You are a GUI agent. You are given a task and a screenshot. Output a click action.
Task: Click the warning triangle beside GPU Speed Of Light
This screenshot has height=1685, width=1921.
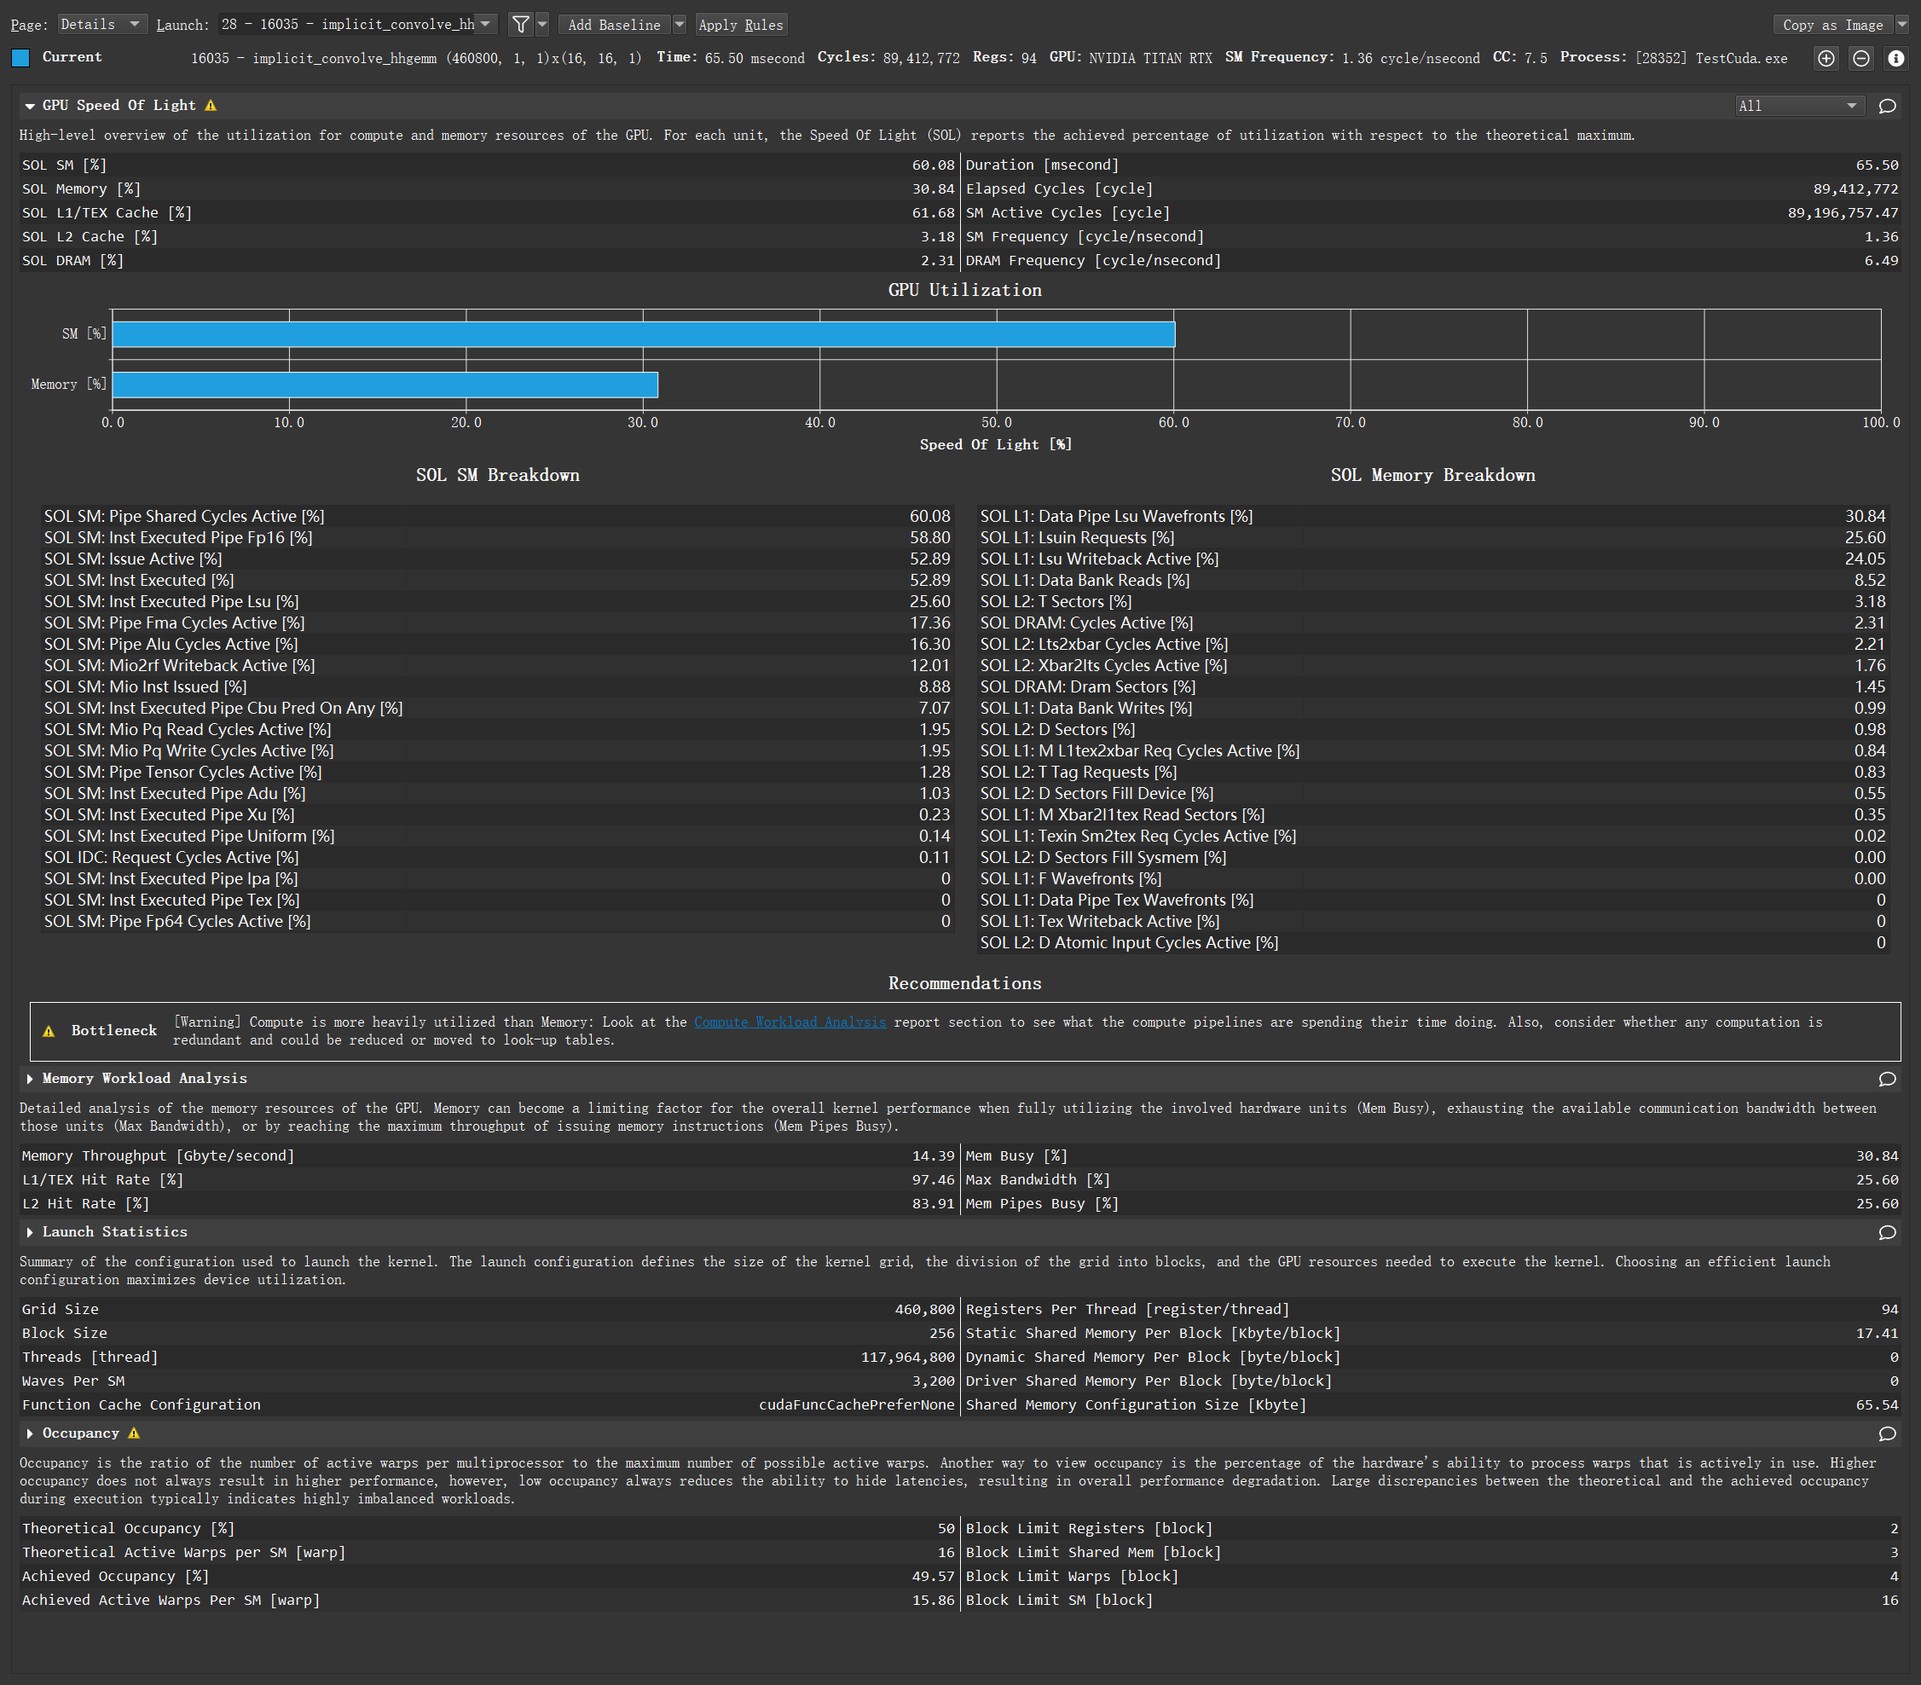[211, 105]
